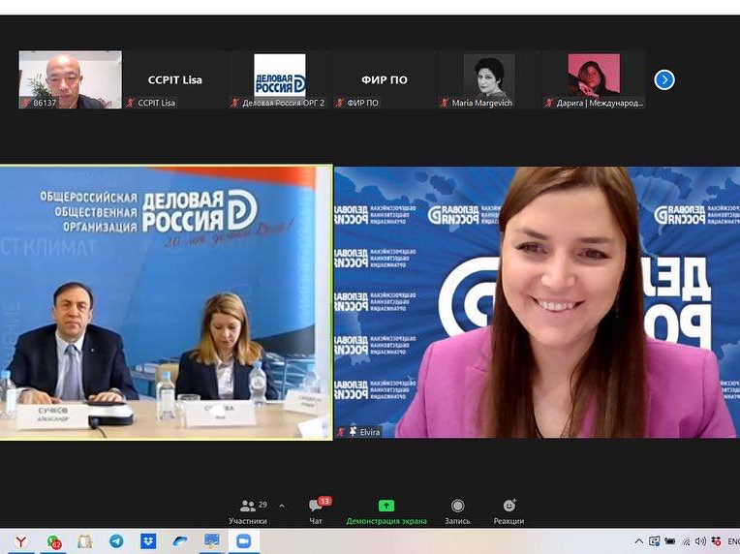The height and width of the screenshot is (554, 740).
Task: Open the blue swirl taskbar app beside Dropbox
Action: (180, 541)
